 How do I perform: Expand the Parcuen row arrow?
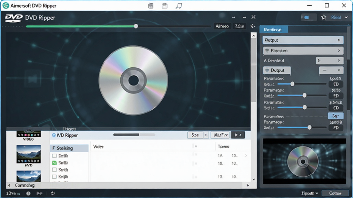pos(339,51)
